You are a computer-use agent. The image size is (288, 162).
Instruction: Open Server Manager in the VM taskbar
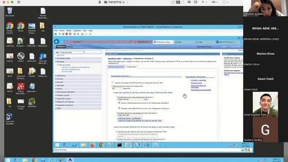coord(65,145)
